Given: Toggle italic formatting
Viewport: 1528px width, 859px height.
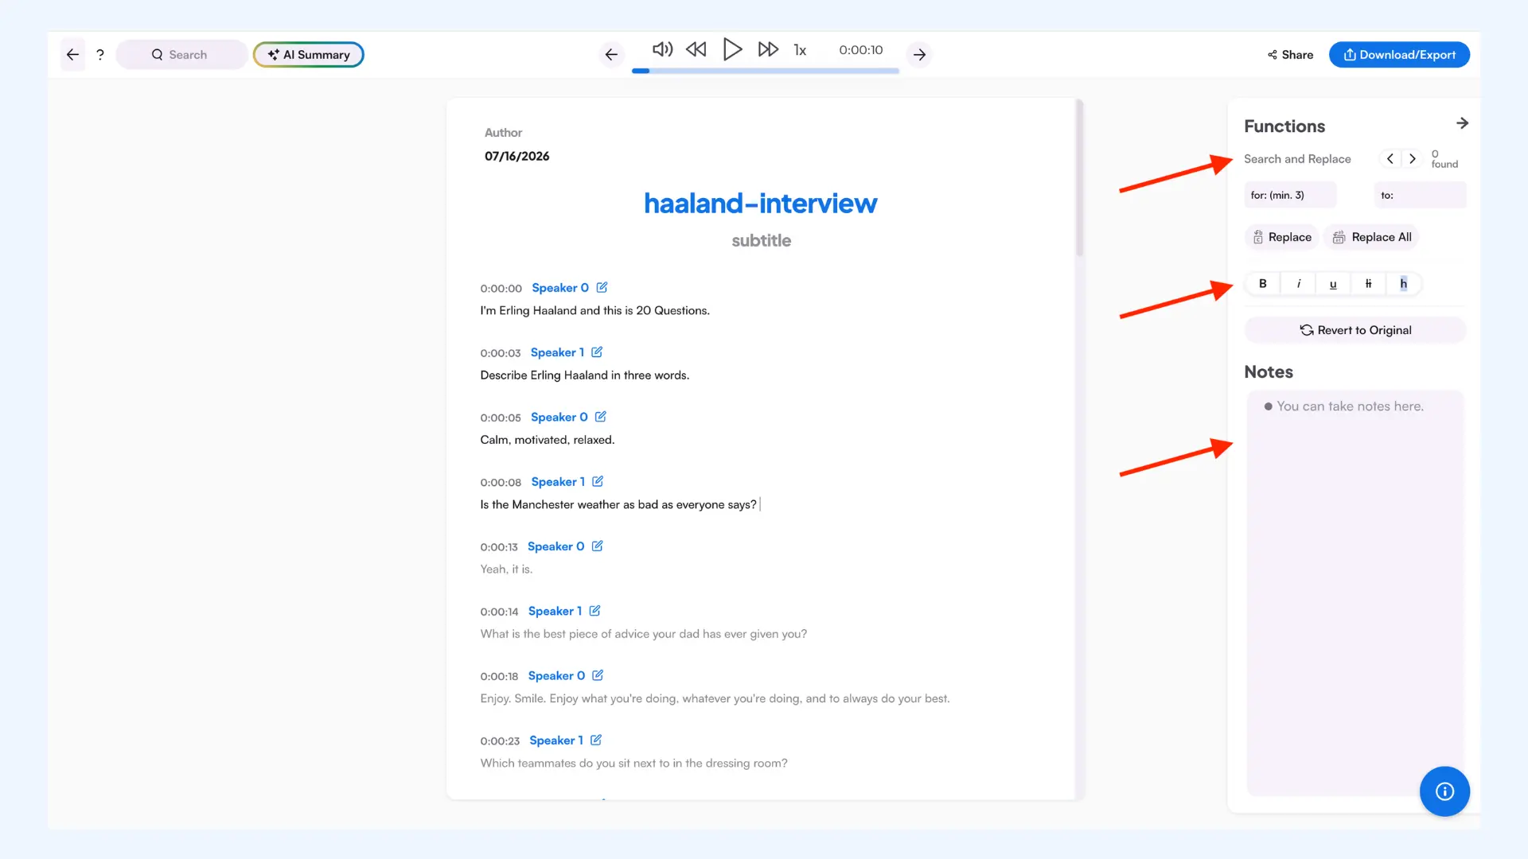Looking at the screenshot, I should pyautogui.click(x=1299, y=283).
